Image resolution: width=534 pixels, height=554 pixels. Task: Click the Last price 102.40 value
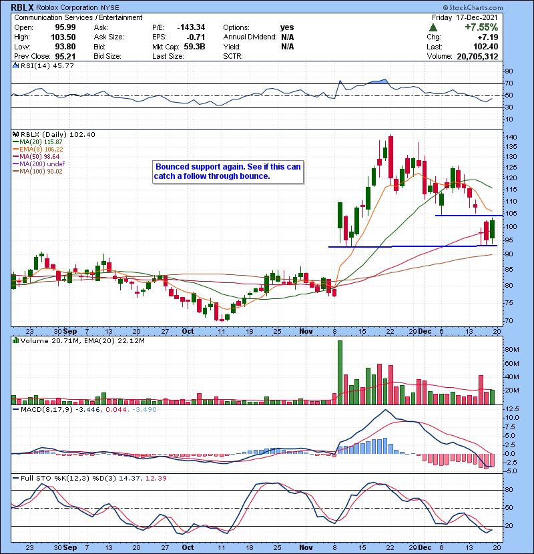pyautogui.click(x=486, y=47)
